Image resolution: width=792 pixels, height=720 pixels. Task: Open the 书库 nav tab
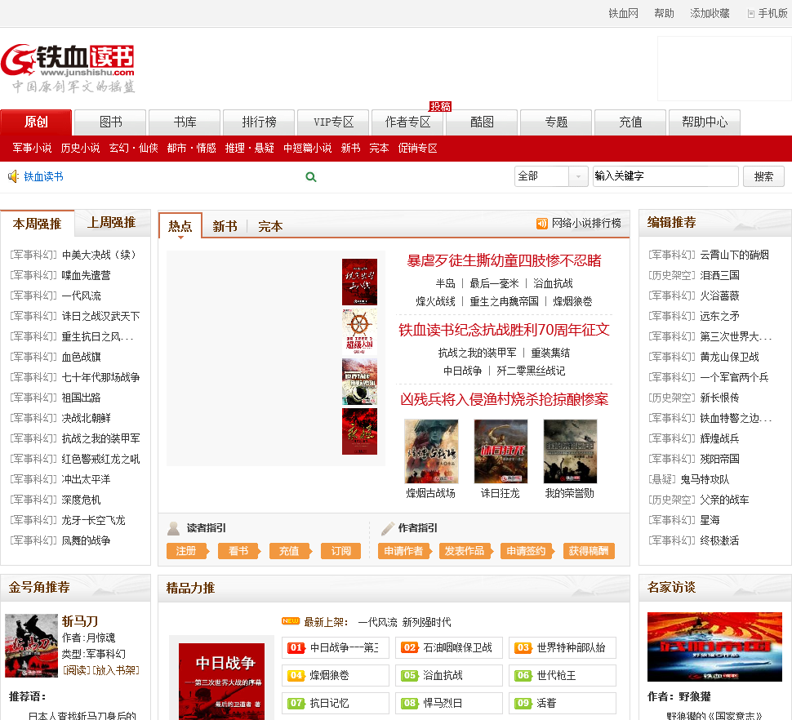(185, 122)
